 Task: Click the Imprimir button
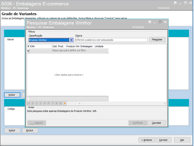point(37,123)
